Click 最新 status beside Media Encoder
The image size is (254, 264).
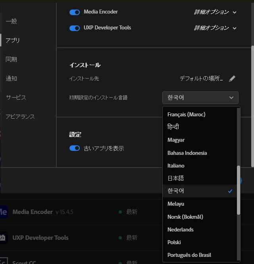point(132,212)
